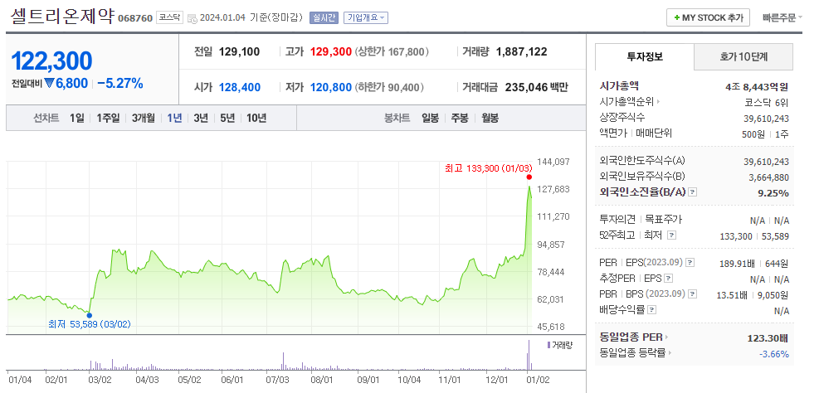
Task: Show the 월봉 candlestick chart
Action: (x=490, y=118)
